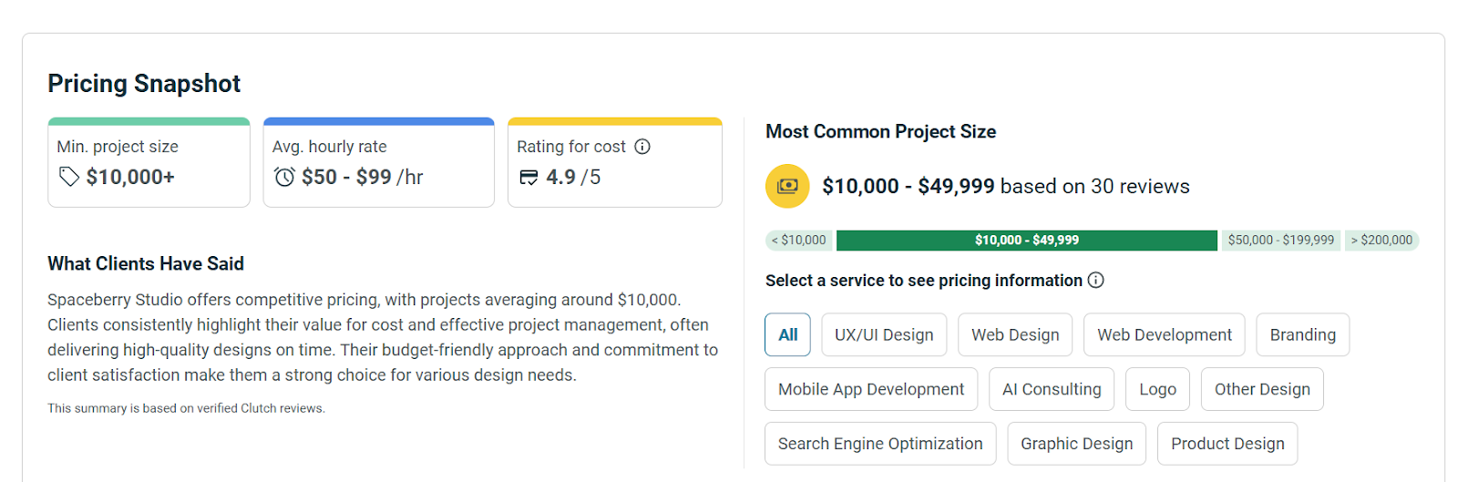Click the info icon beside Rating for cost
The height and width of the screenshot is (482, 1458).
[x=642, y=147]
